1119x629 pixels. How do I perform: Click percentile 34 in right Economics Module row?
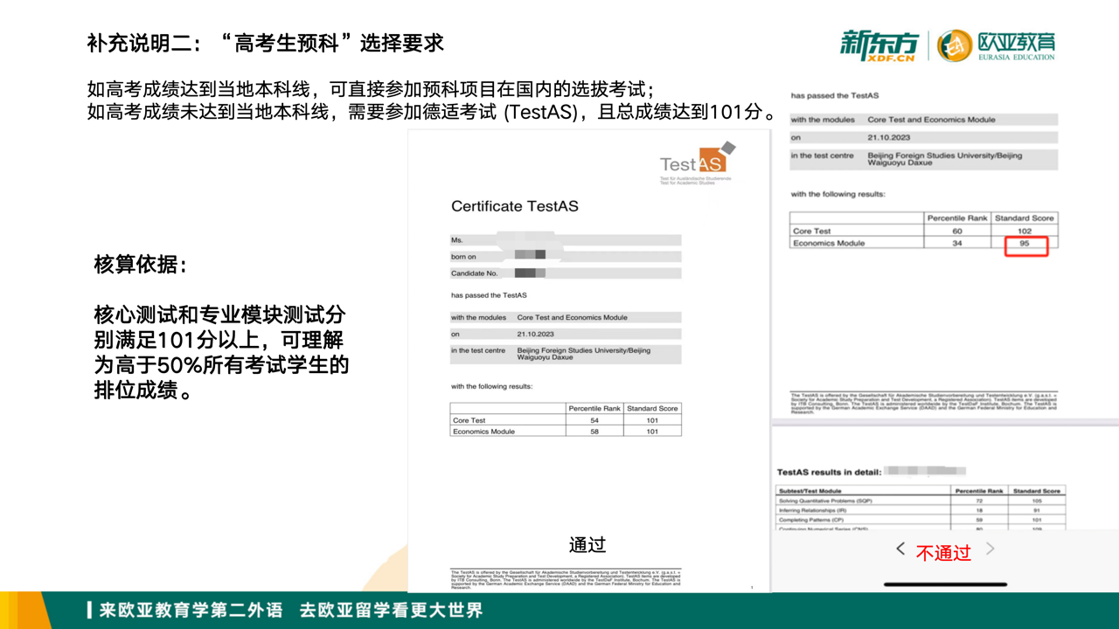(957, 243)
